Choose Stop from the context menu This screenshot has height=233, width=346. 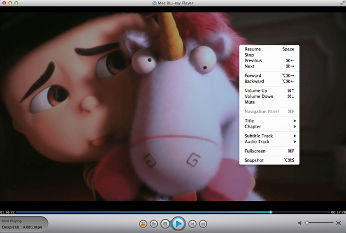pyautogui.click(x=269, y=55)
